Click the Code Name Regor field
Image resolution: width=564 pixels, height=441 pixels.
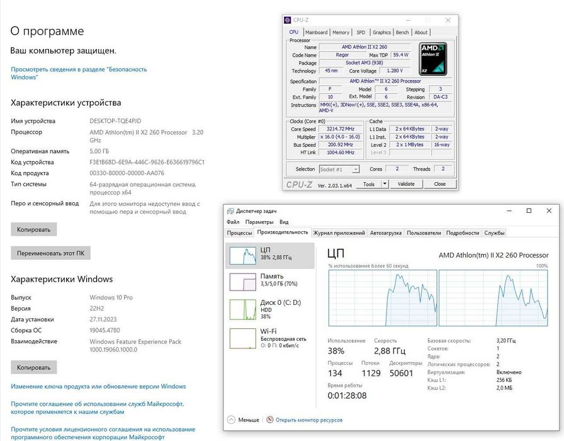click(342, 55)
